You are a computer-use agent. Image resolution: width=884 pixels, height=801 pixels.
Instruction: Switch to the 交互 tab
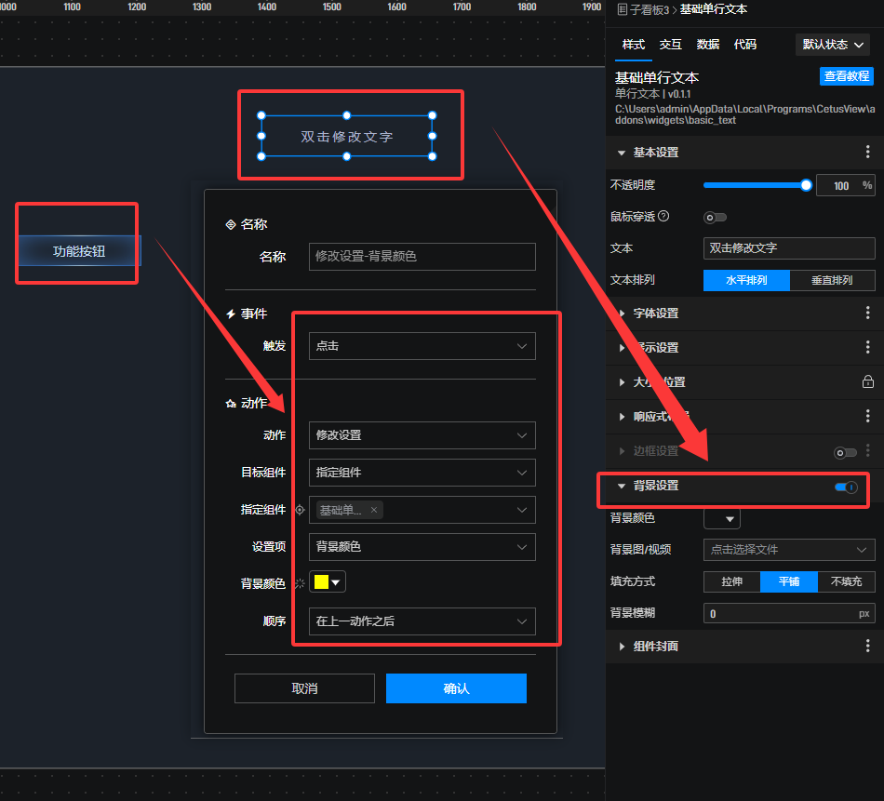(x=670, y=45)
